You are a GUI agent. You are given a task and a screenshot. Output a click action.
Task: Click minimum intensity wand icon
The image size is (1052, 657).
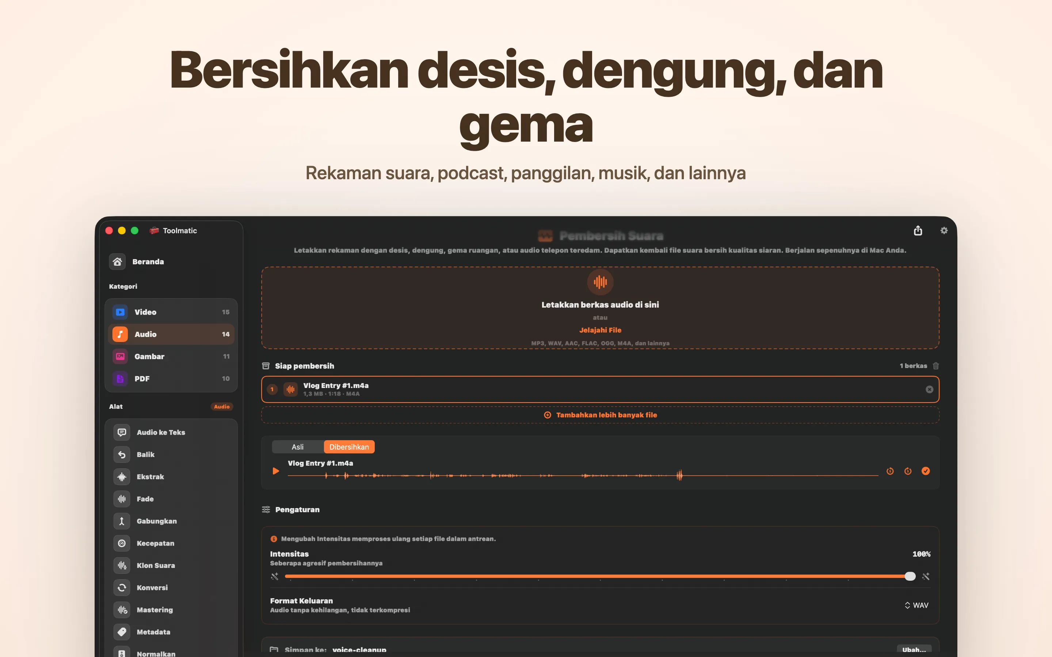tap(274, 576)
